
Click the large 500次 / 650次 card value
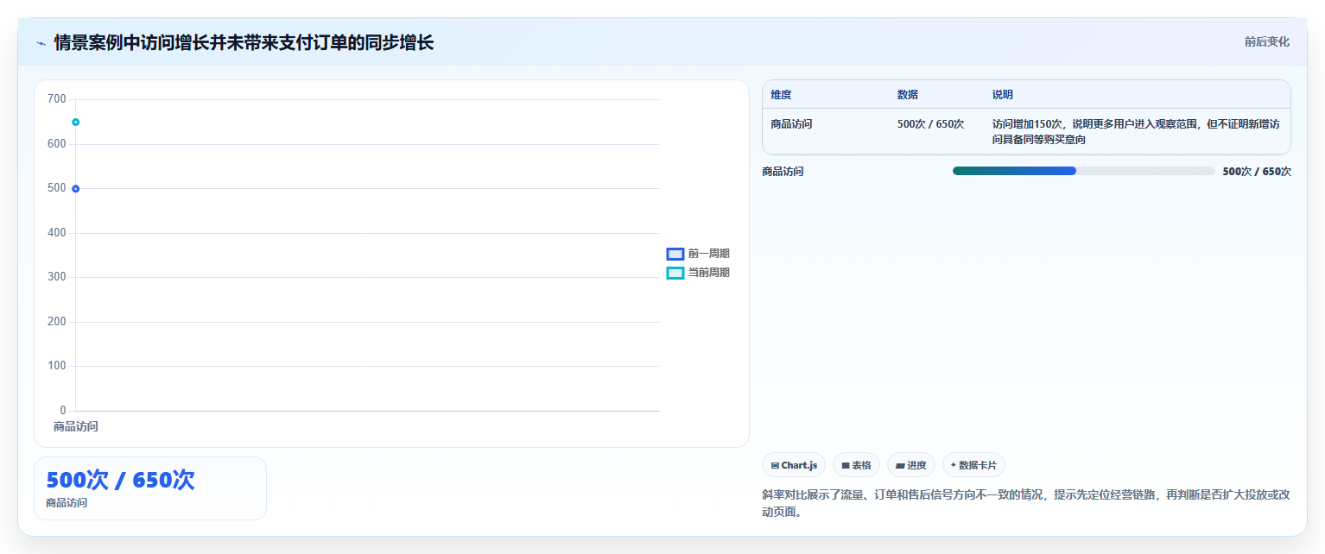[120, 481]
